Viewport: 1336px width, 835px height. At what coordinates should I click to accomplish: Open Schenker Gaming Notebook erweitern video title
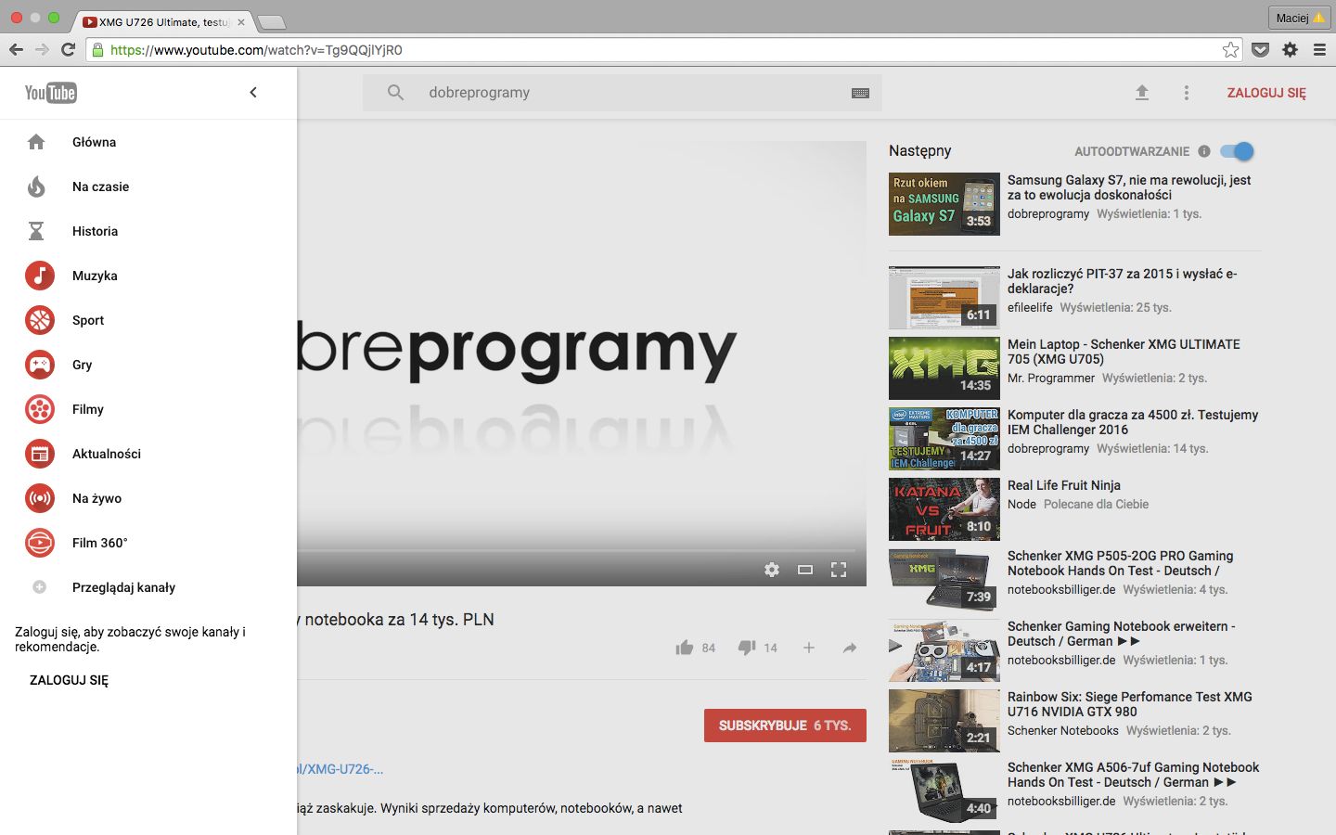click(1122, 634)
